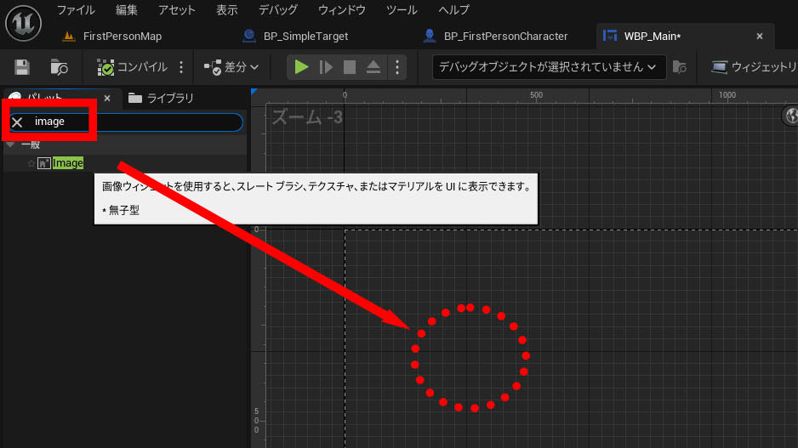The image size is (798, 448).
Task: Open the Compile options three-dot menu
Action: coord(181,67)
